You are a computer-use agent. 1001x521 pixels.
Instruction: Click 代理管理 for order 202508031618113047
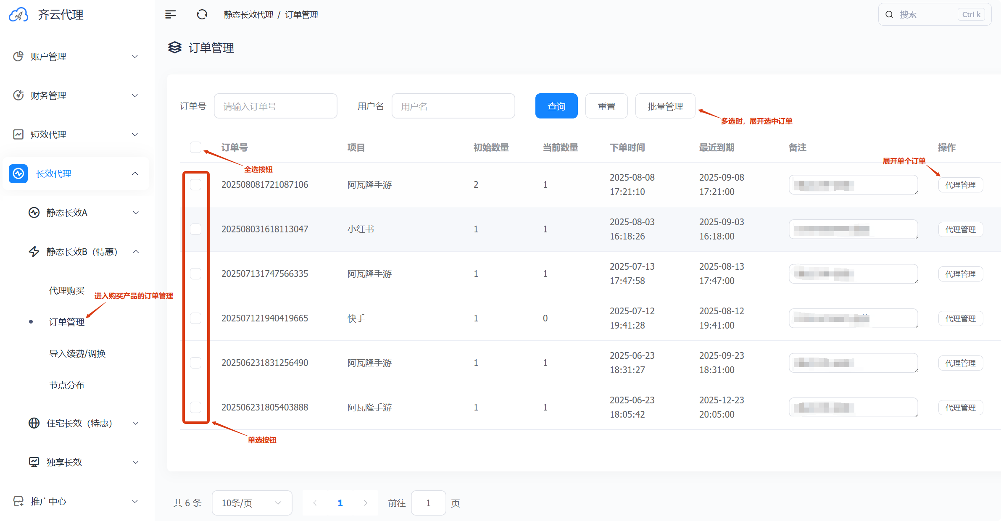961,229
